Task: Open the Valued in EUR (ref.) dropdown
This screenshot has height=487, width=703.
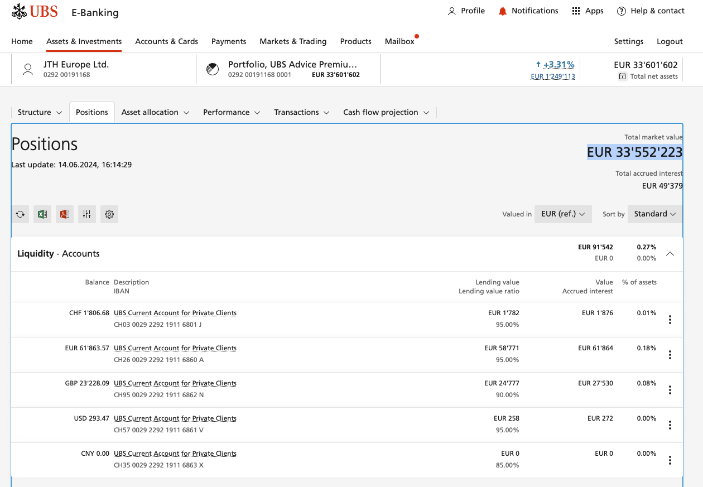Action: (562, 214)
